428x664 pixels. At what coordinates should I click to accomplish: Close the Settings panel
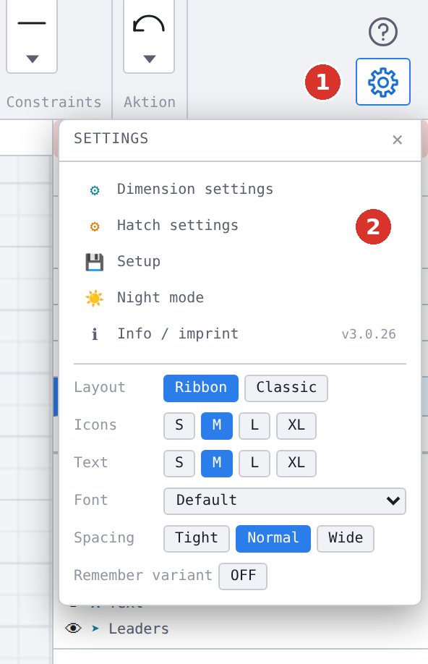[x=397, y=140]
